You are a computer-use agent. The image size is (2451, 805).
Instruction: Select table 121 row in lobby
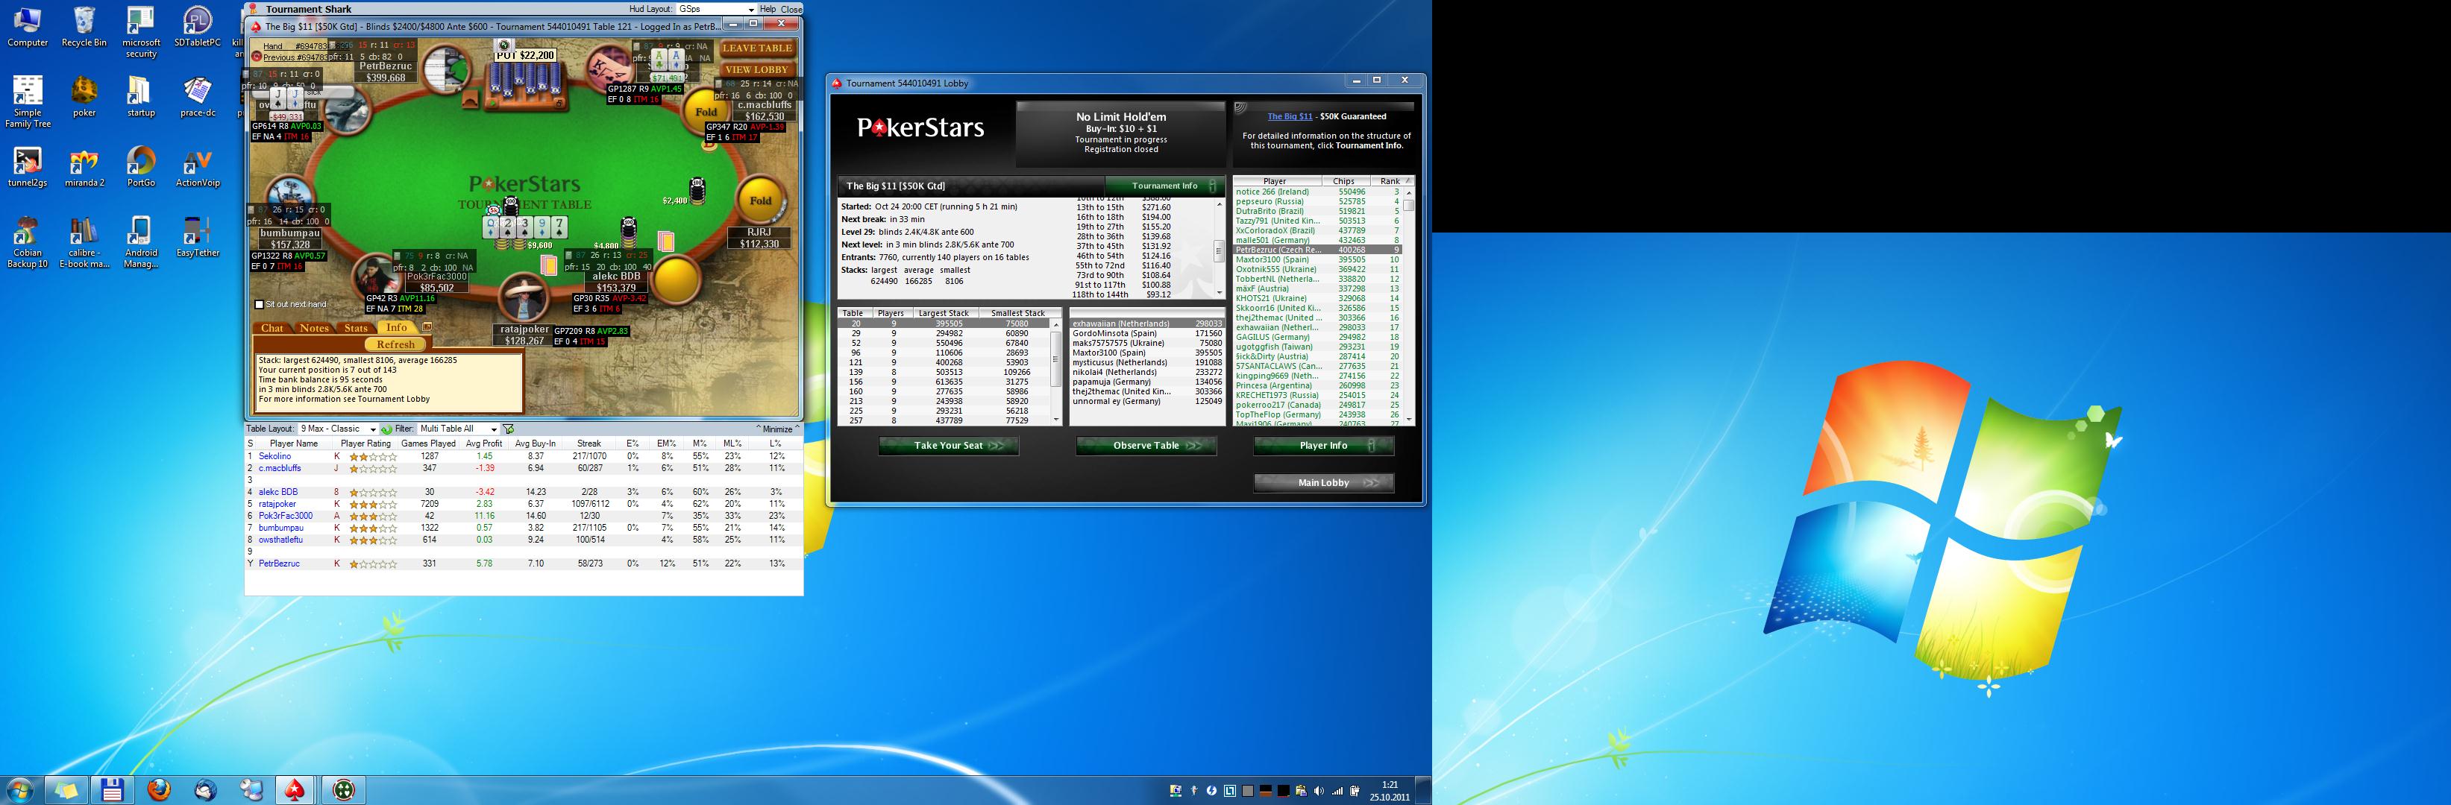click(x=944, y=362)
